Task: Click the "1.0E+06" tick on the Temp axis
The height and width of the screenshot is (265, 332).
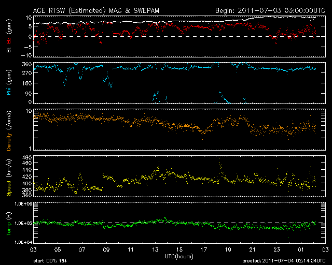Action: point(23,204)
